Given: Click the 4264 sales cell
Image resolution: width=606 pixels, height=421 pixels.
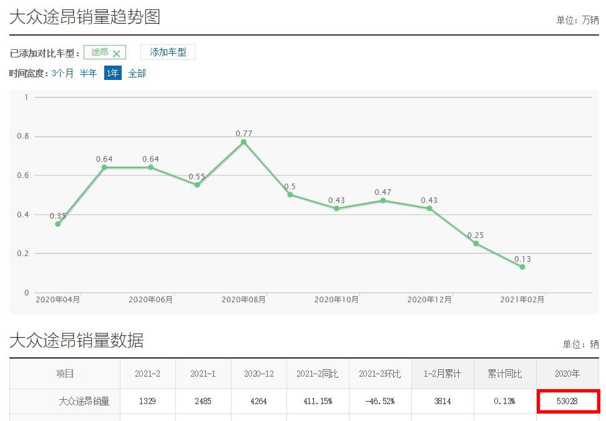Looking at the screenshot, I should [259, 401].
